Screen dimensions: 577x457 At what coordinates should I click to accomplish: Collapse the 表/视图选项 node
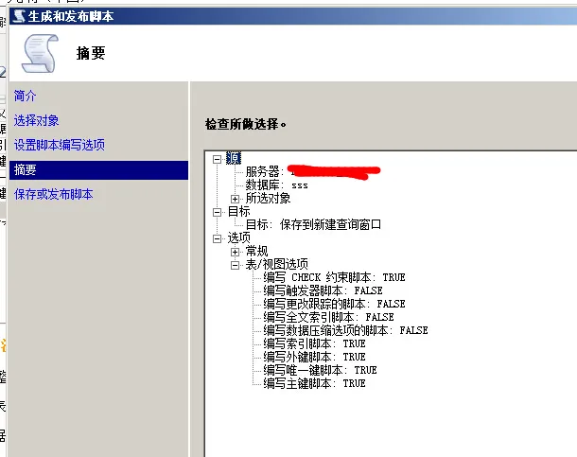[x=236, y=265]
